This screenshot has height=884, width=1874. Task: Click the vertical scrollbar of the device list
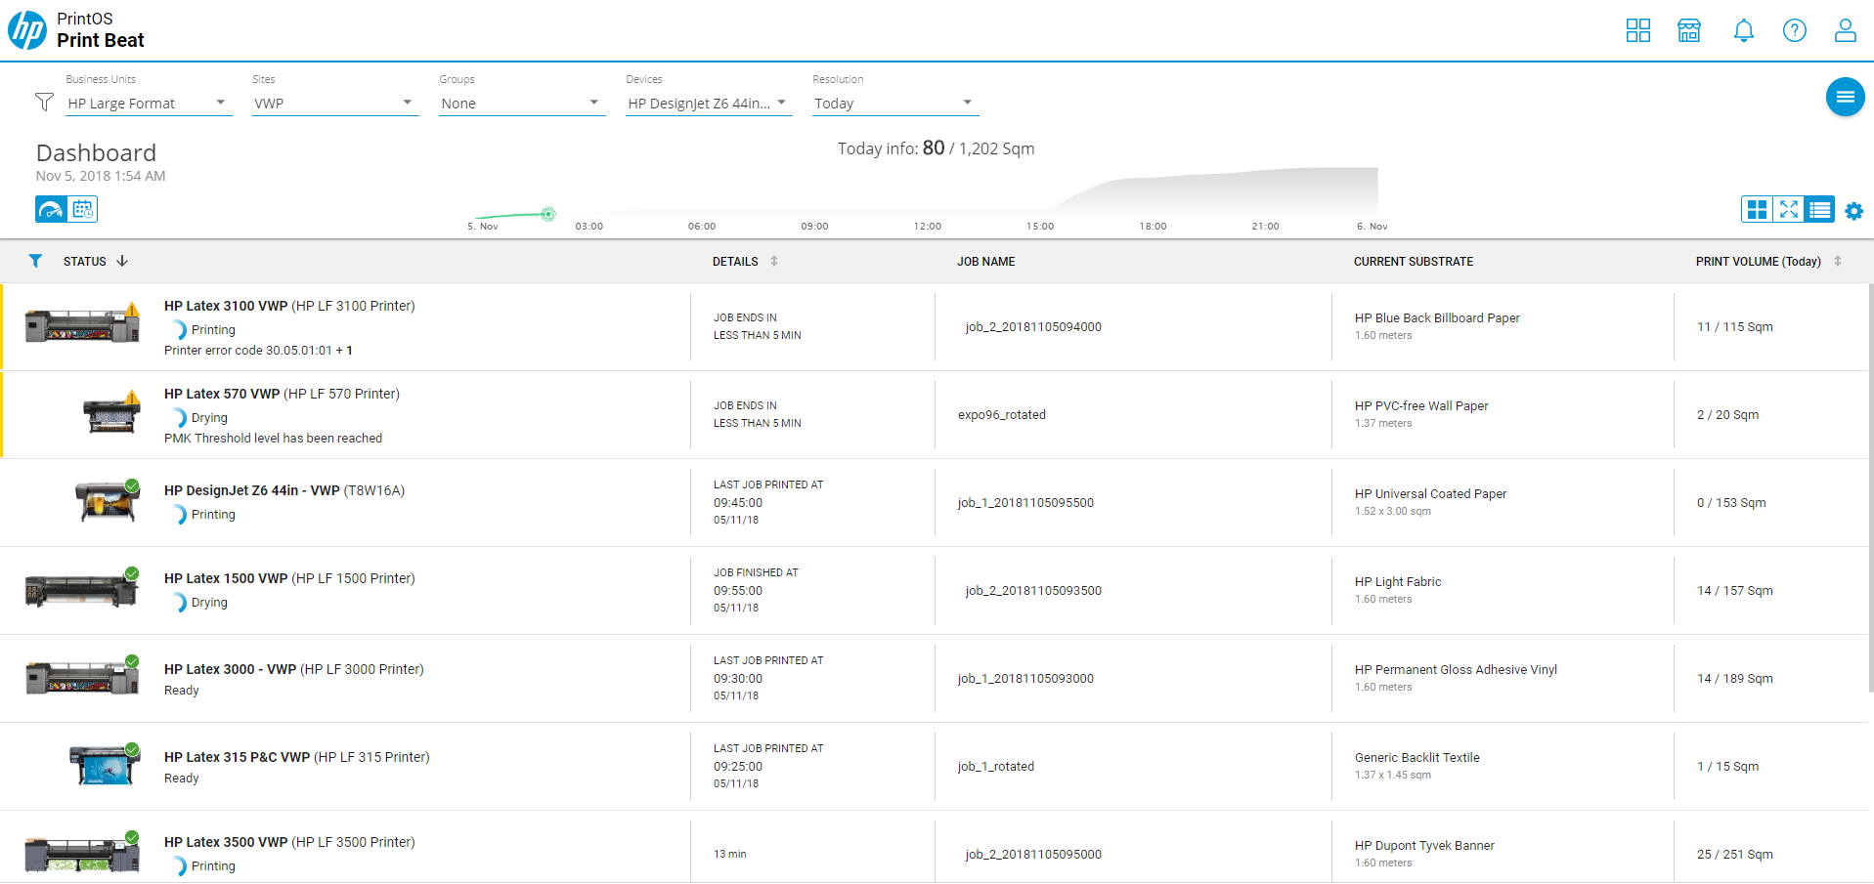1870,488
